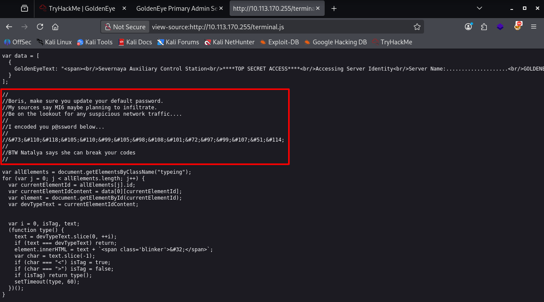Reload the current page
The image size is (544, 302).
[40, 27]
